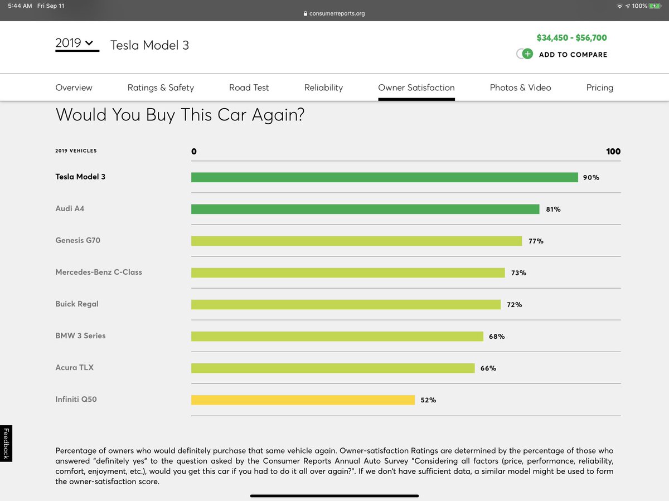The height and width of the screenshot is (501, 669).
Task: Click the Infiniti Q50 yellow bar
Action: [x=303, y=400]
